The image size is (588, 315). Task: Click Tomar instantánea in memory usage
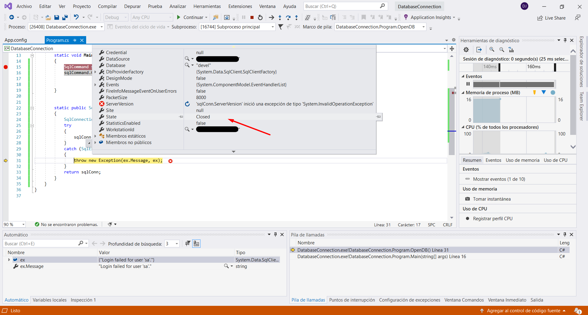point(491,199)
